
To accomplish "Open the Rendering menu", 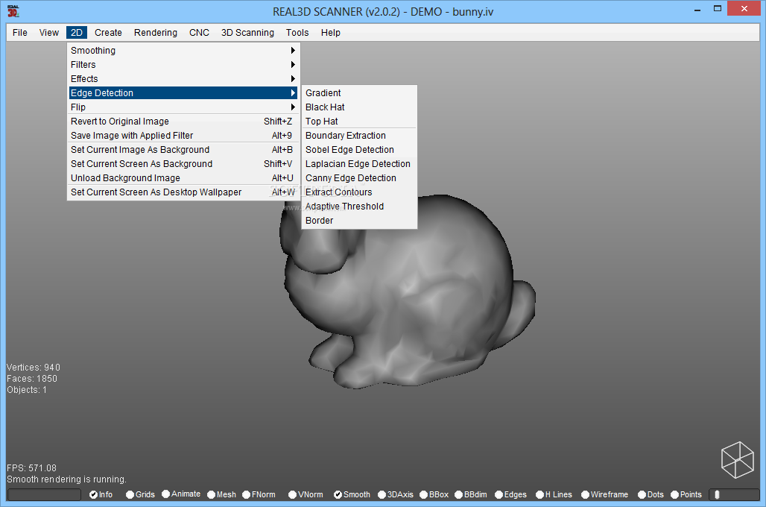I will point(156,32).
